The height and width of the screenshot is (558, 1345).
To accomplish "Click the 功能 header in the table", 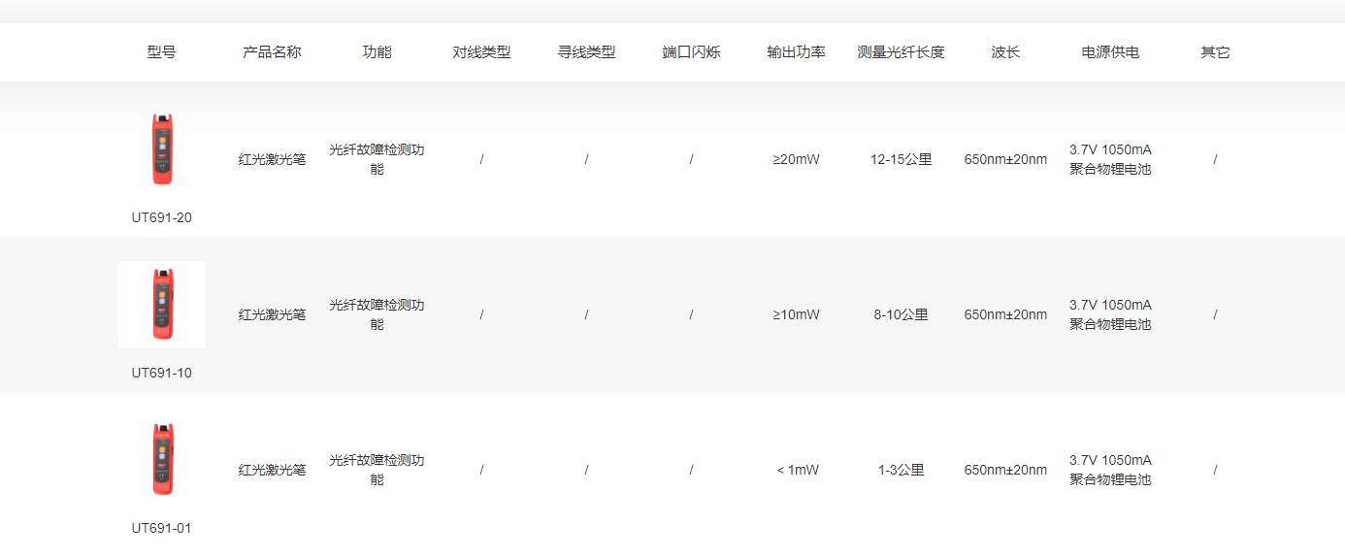I will click(x=377, y=52).
